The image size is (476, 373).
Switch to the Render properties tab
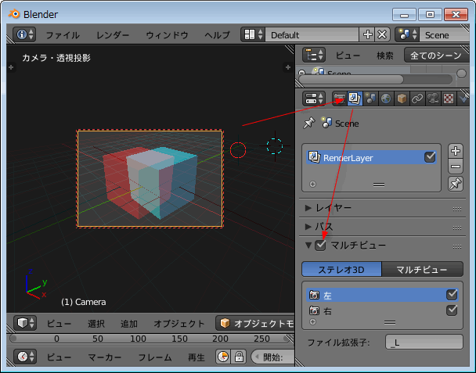[340, 99]
